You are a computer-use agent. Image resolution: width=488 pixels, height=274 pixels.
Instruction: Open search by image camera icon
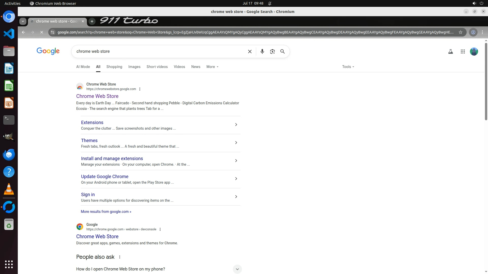pyautogui.click(x=272, y=52)
